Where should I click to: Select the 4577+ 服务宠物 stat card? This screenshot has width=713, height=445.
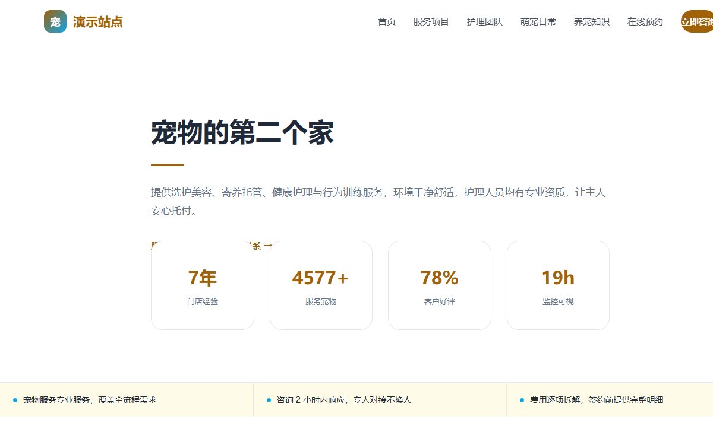pyautogui.click(x=321, y=285)
